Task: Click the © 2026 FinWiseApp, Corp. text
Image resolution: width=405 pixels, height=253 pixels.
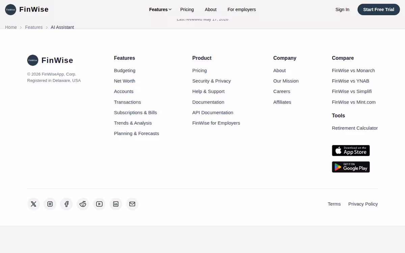Action: [52, 74]
